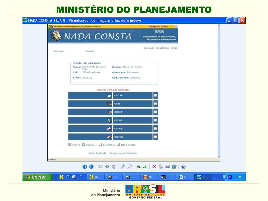Click the hand icon in CGPOF row
The height and width of the screenshot is (201, 268).
[109, 129]
